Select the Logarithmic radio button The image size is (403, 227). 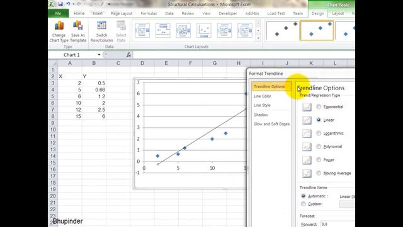pyautogui.click(x=319, y=133)
